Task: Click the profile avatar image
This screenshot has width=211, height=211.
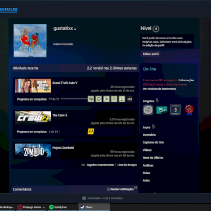Action: pyautogui.click(x=30, y=41)
